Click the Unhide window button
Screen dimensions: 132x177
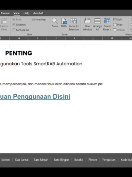click(x=119, y=30)
